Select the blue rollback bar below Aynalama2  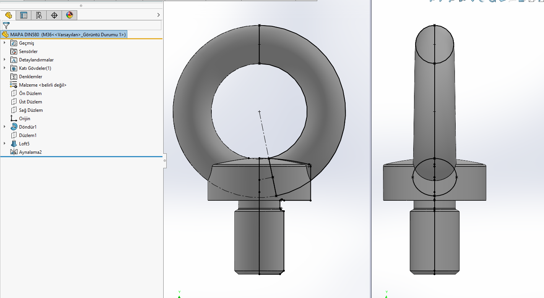tap(81, 156)
